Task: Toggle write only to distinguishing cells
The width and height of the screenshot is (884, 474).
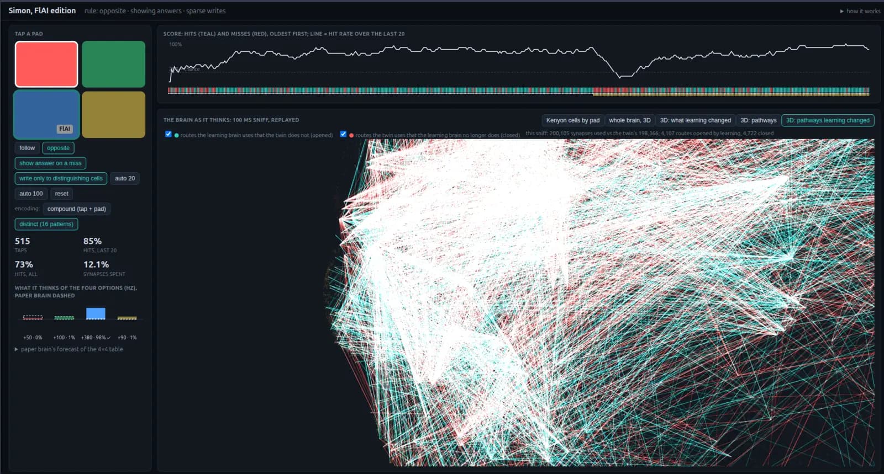Action: [61, 178]
